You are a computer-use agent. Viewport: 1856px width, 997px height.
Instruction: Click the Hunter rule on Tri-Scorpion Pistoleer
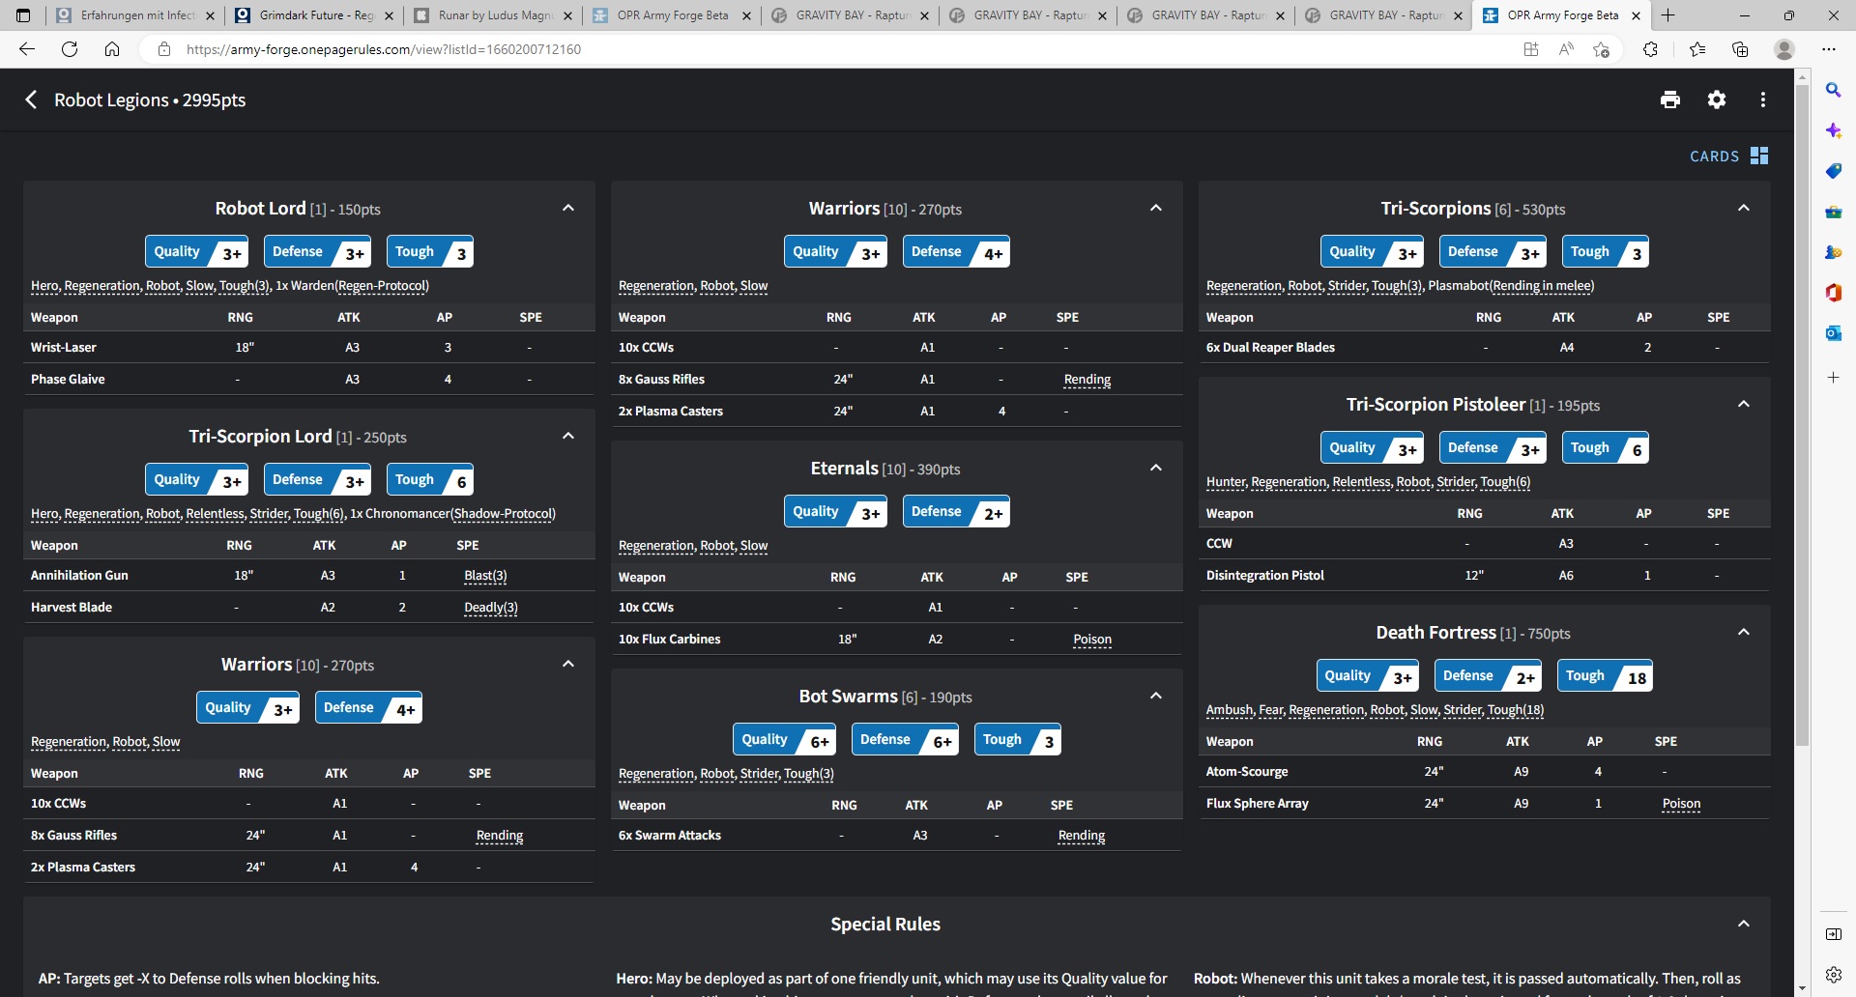(1226, 482)
